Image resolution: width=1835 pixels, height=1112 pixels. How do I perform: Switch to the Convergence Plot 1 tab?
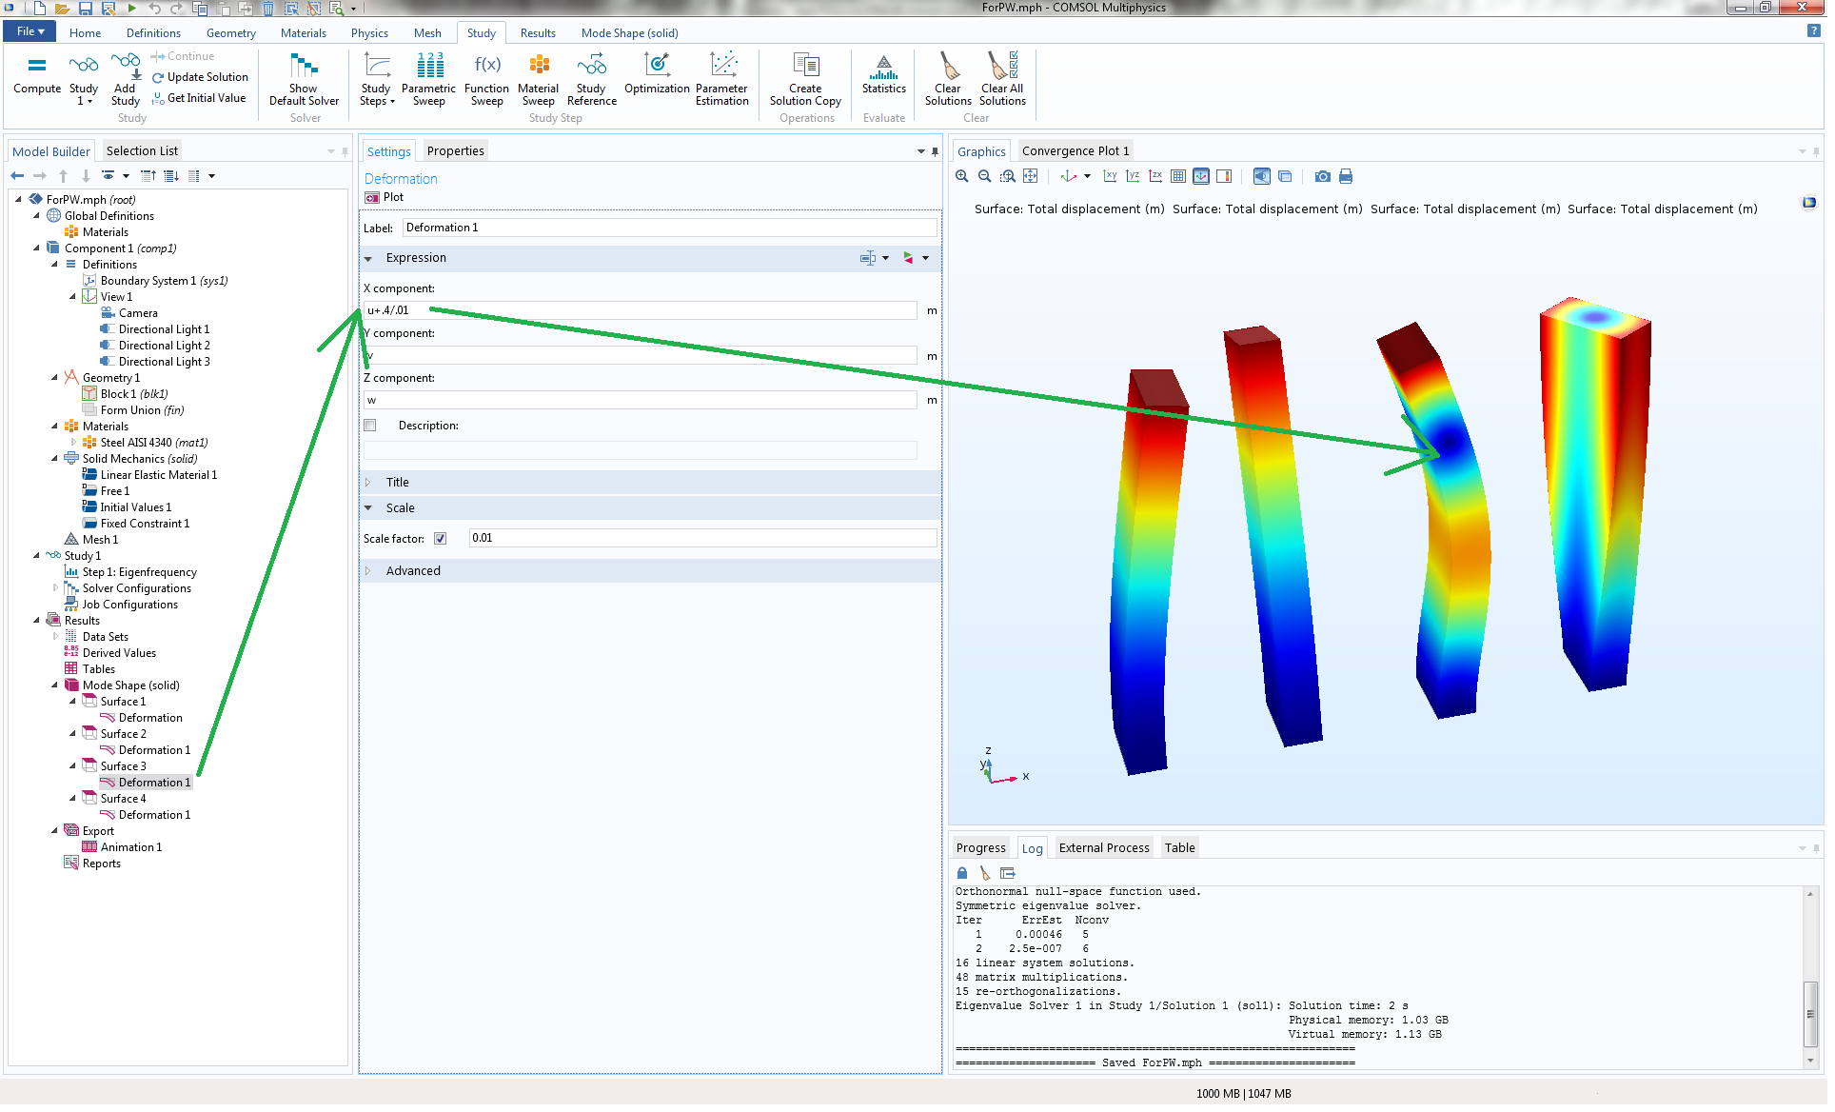coord(1075,151)
